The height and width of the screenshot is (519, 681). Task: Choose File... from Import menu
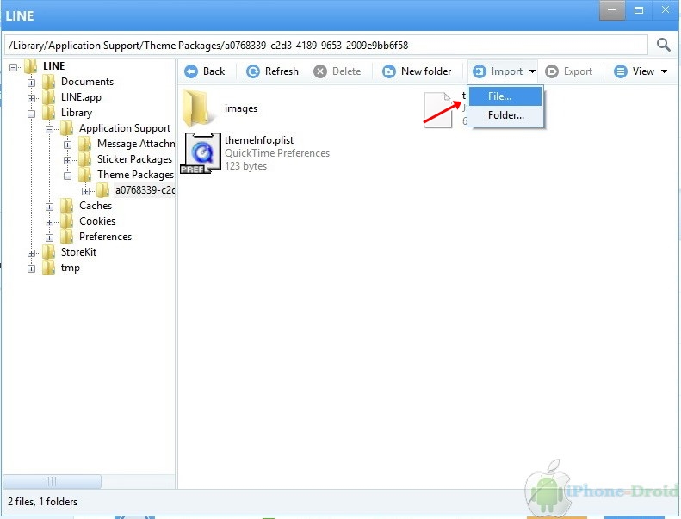pyautogui.click(x=505, y=96)
